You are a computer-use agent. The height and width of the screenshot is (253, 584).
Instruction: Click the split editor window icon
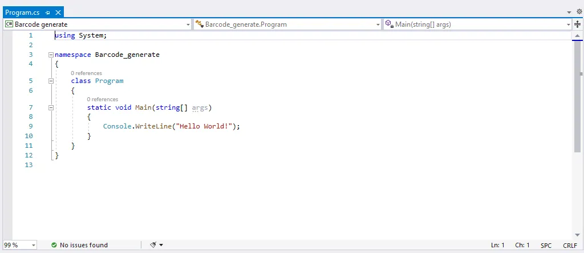point(577,24)
